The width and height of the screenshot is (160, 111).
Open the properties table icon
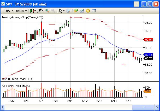tap(94, 11)
